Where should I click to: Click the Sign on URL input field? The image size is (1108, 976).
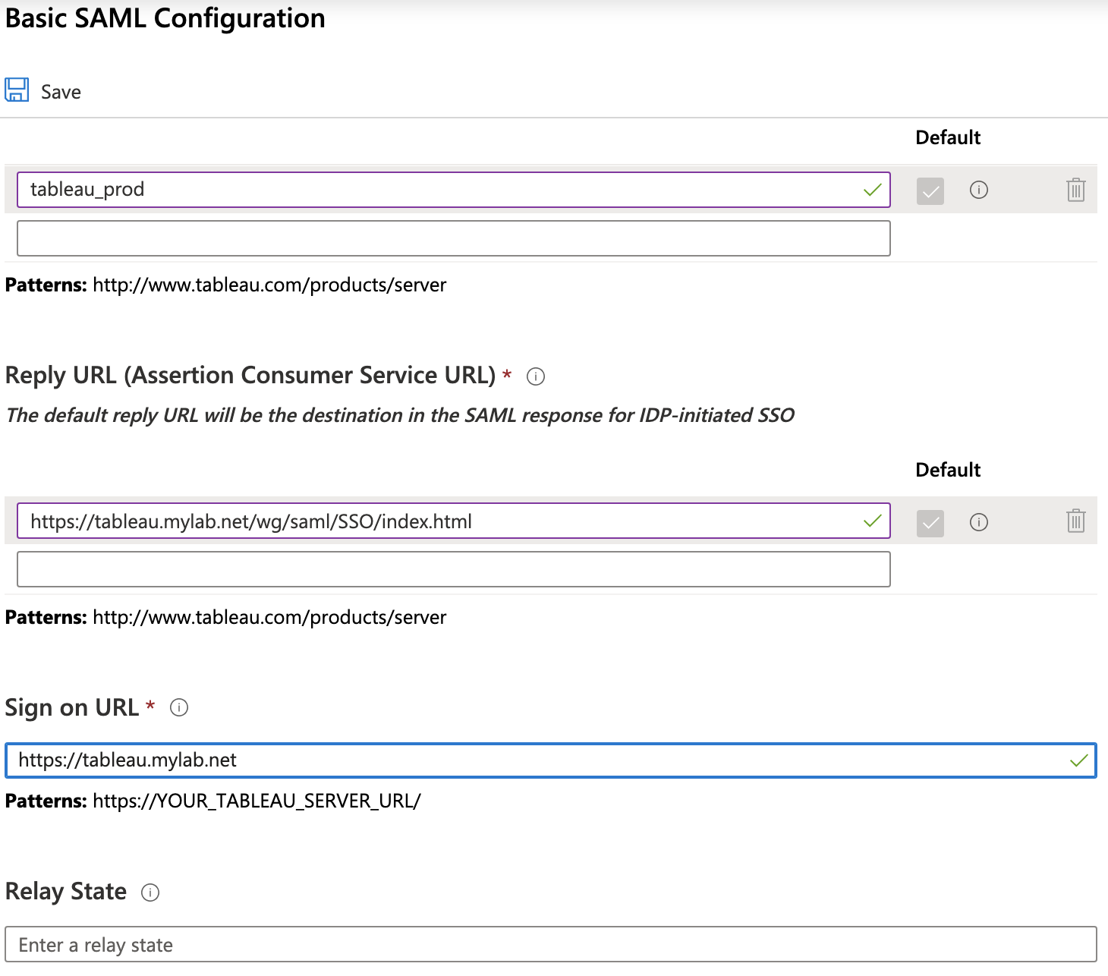(x=551, y=760)
